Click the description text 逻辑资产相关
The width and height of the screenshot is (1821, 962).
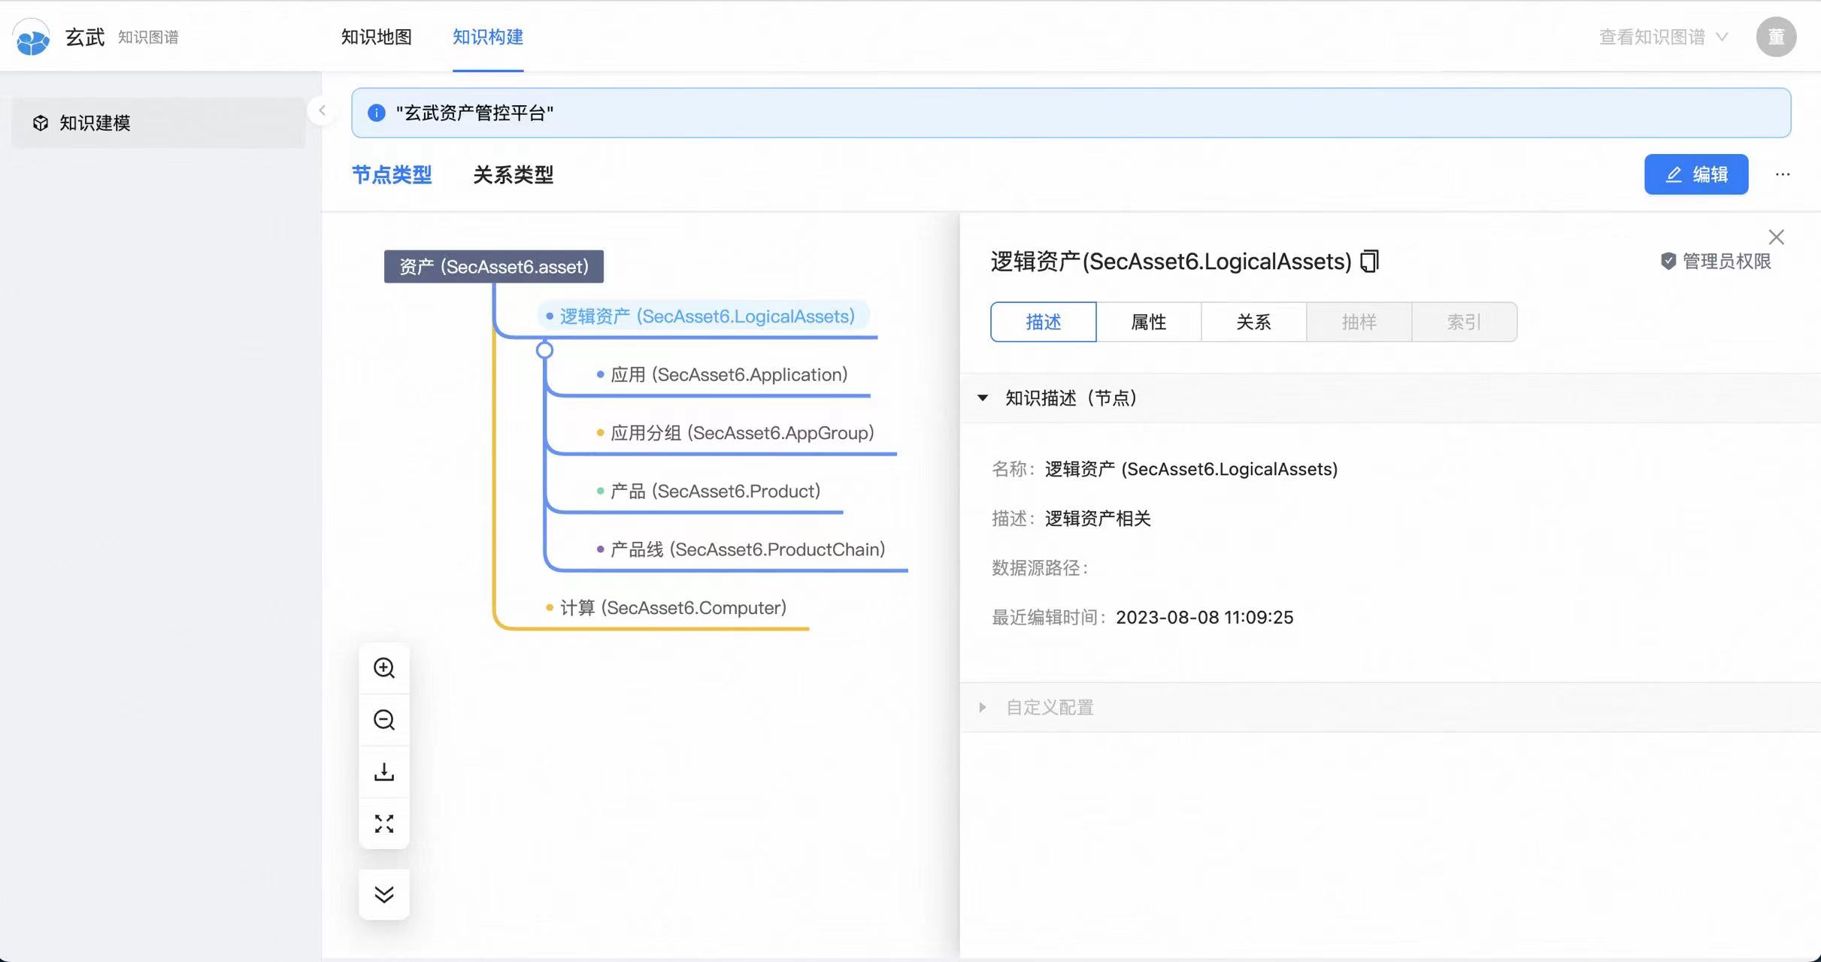click(1098, 519)
